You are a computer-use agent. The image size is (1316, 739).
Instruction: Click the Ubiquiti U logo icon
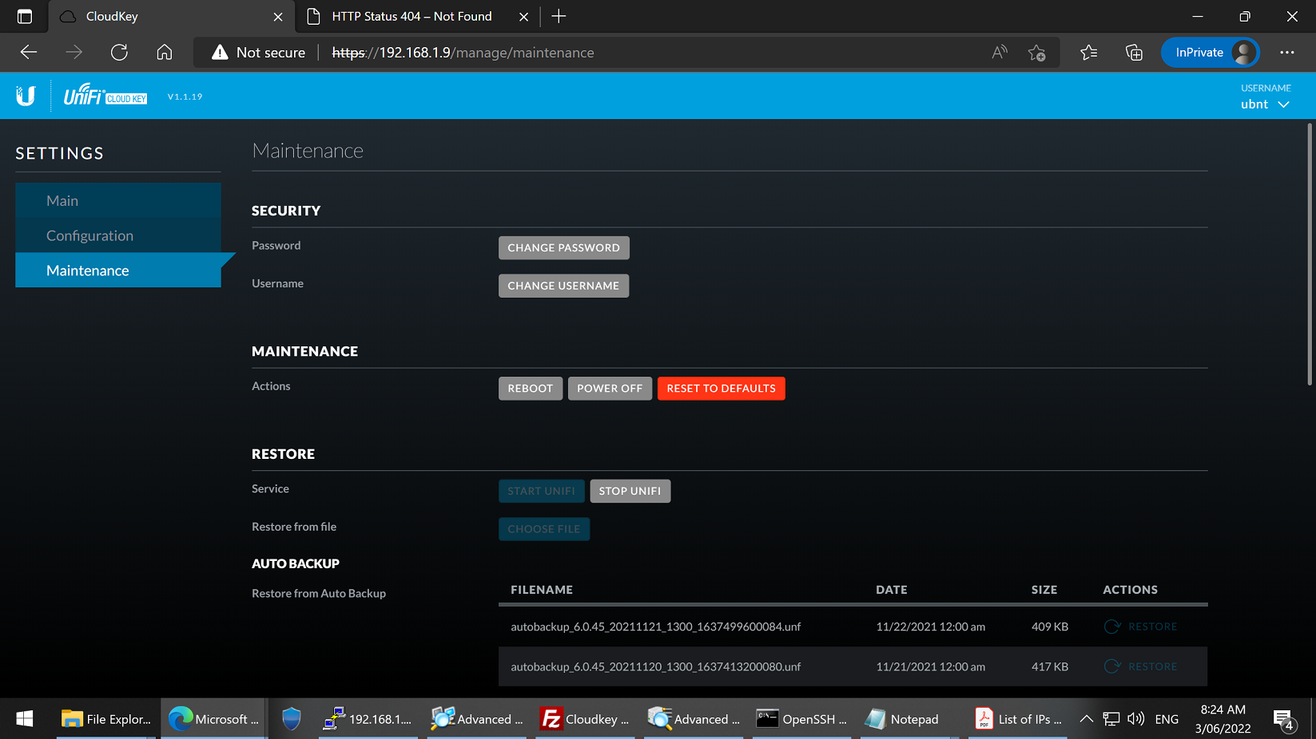click(x=26, y=96)
